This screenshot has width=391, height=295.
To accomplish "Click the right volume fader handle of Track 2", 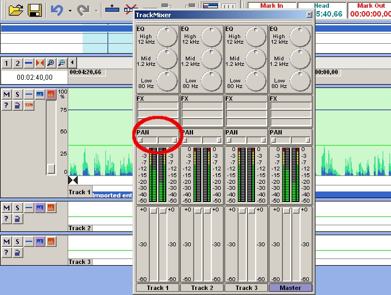I will coord(207,211).
